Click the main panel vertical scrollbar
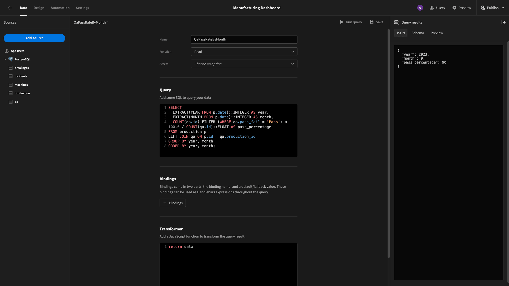The height and width of the screenshot is (286, 509). [389, 143]
